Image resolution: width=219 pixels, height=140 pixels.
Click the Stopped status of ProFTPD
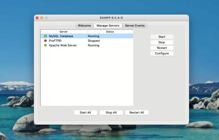[x=94, y=41]
